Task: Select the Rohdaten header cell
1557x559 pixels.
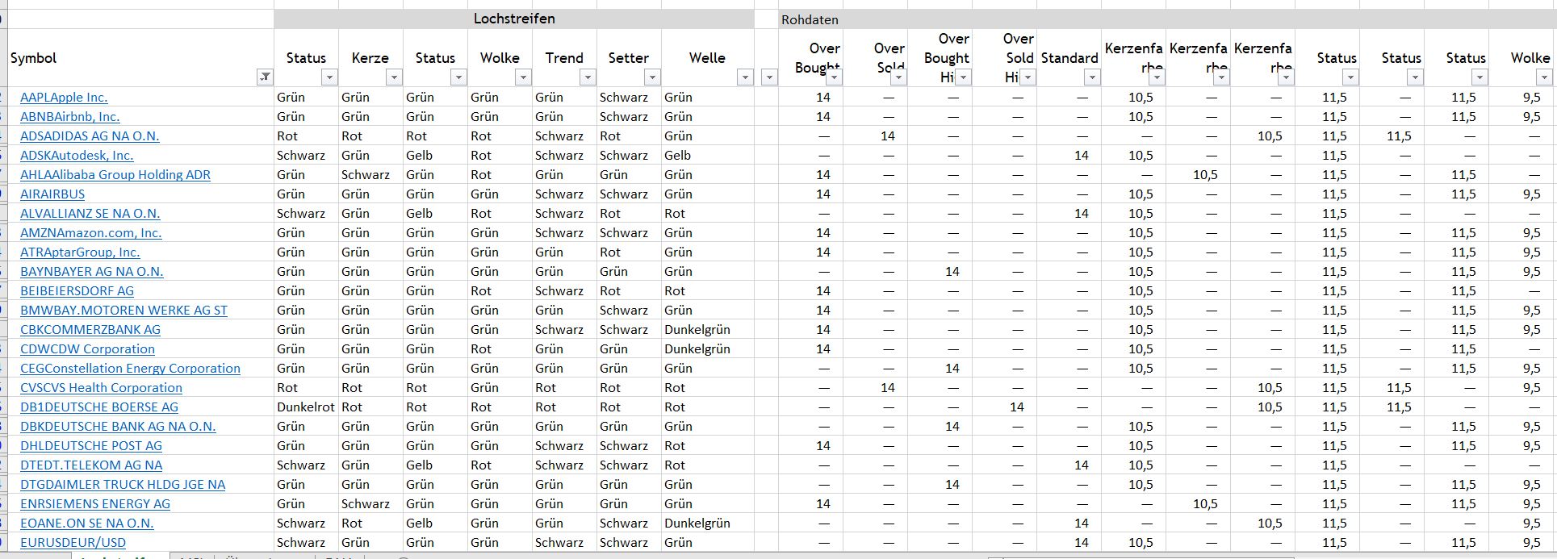Action: pyautogui.click(x=810, y=19)
